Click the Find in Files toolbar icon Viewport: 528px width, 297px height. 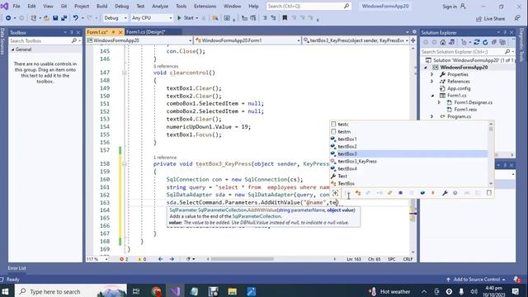(x=214, y=18)
